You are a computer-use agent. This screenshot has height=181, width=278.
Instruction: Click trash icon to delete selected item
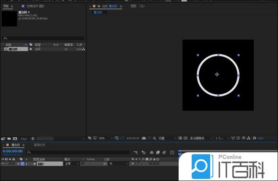point(33,138)
